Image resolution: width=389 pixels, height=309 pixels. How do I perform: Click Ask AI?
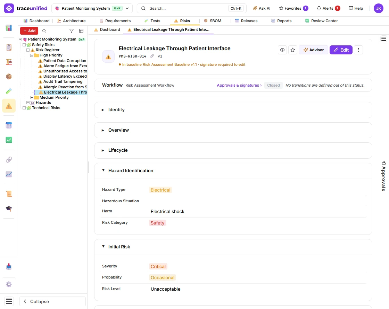tap(262, 8)
